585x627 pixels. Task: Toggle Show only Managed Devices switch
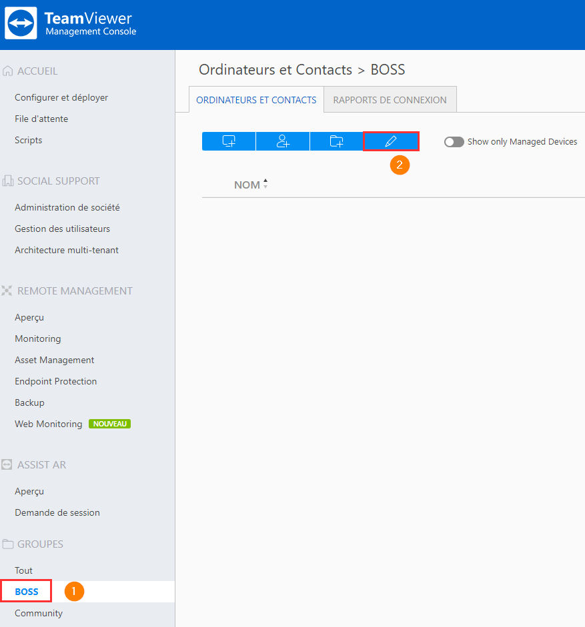pyautogui.click(x=454, y=142)
